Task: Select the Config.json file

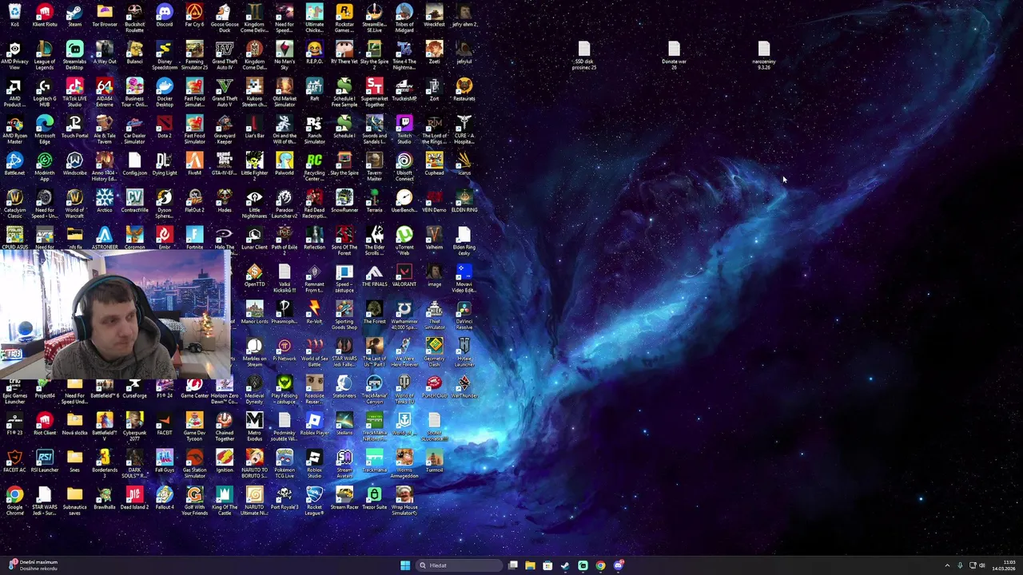Action: point(134,164)
